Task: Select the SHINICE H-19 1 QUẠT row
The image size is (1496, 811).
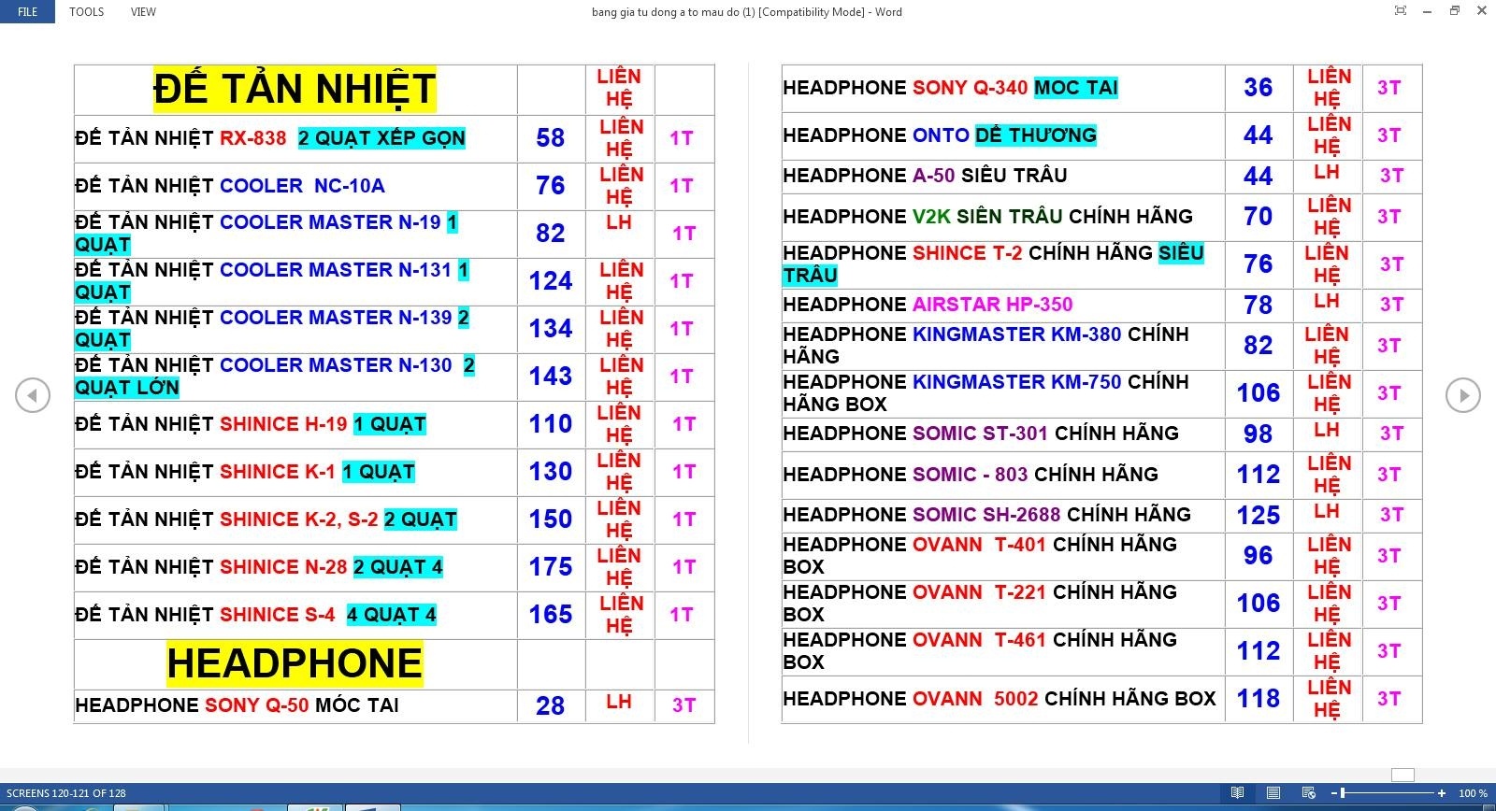Action: (251, 424)
